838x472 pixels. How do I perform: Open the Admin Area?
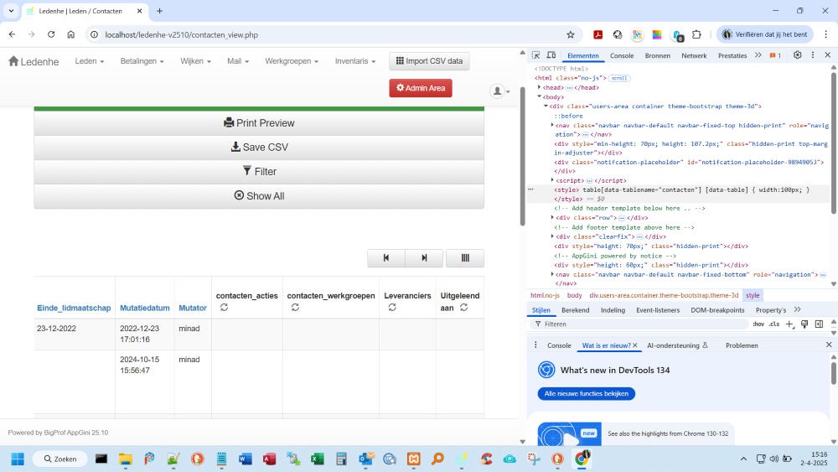pyautogui.click(x=421, y=88)
